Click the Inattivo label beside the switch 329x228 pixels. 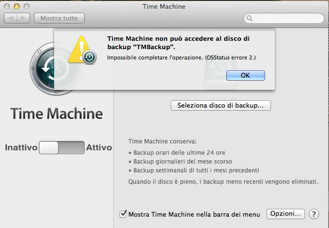pyautogui.click(x=21, y=147)
